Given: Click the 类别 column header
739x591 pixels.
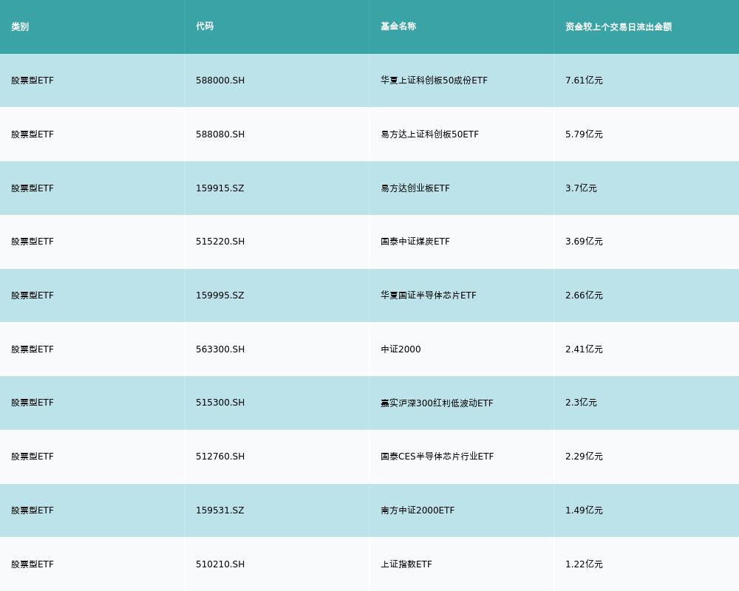Looking at the screenshot, I should (x=20, y=27).
